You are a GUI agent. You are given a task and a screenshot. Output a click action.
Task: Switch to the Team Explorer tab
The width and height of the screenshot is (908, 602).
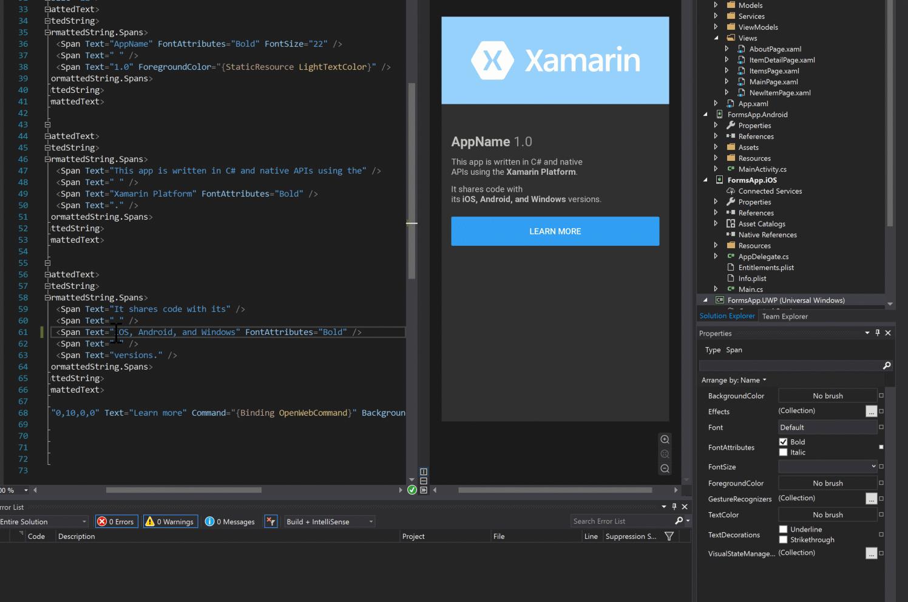click(784, 316)
